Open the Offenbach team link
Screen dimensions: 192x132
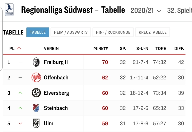pyautogui.click(x=56, y=78)
